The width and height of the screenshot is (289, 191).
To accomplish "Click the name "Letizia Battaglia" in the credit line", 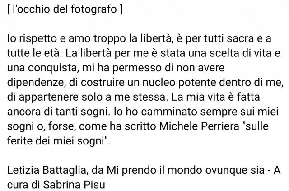I will tap(47, 170).
